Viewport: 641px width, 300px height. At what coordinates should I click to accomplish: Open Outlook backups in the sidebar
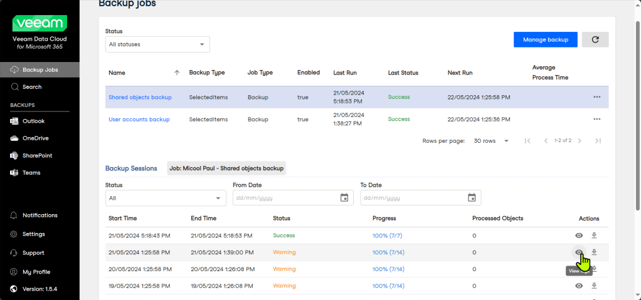pyautogui.click(x=33, y=121)
